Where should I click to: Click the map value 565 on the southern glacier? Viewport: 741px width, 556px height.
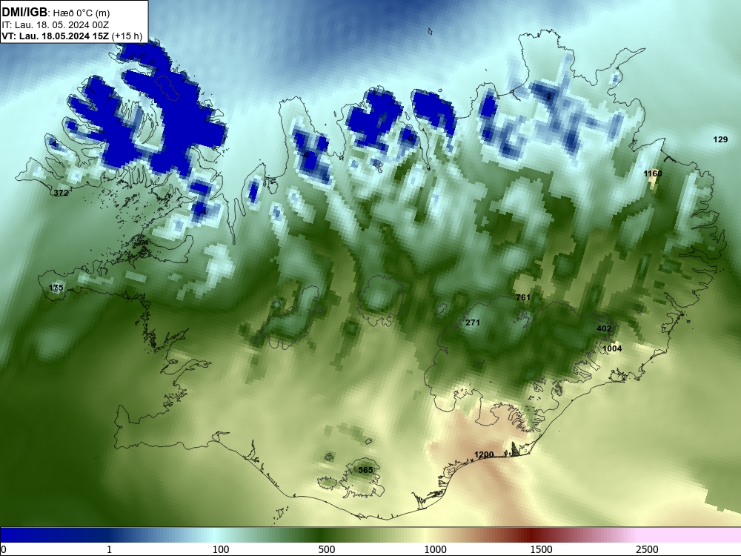[365, 470]
